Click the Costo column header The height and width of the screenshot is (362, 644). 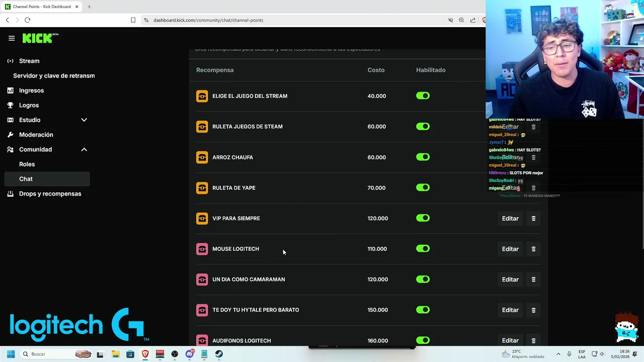[x=376, y=70]
